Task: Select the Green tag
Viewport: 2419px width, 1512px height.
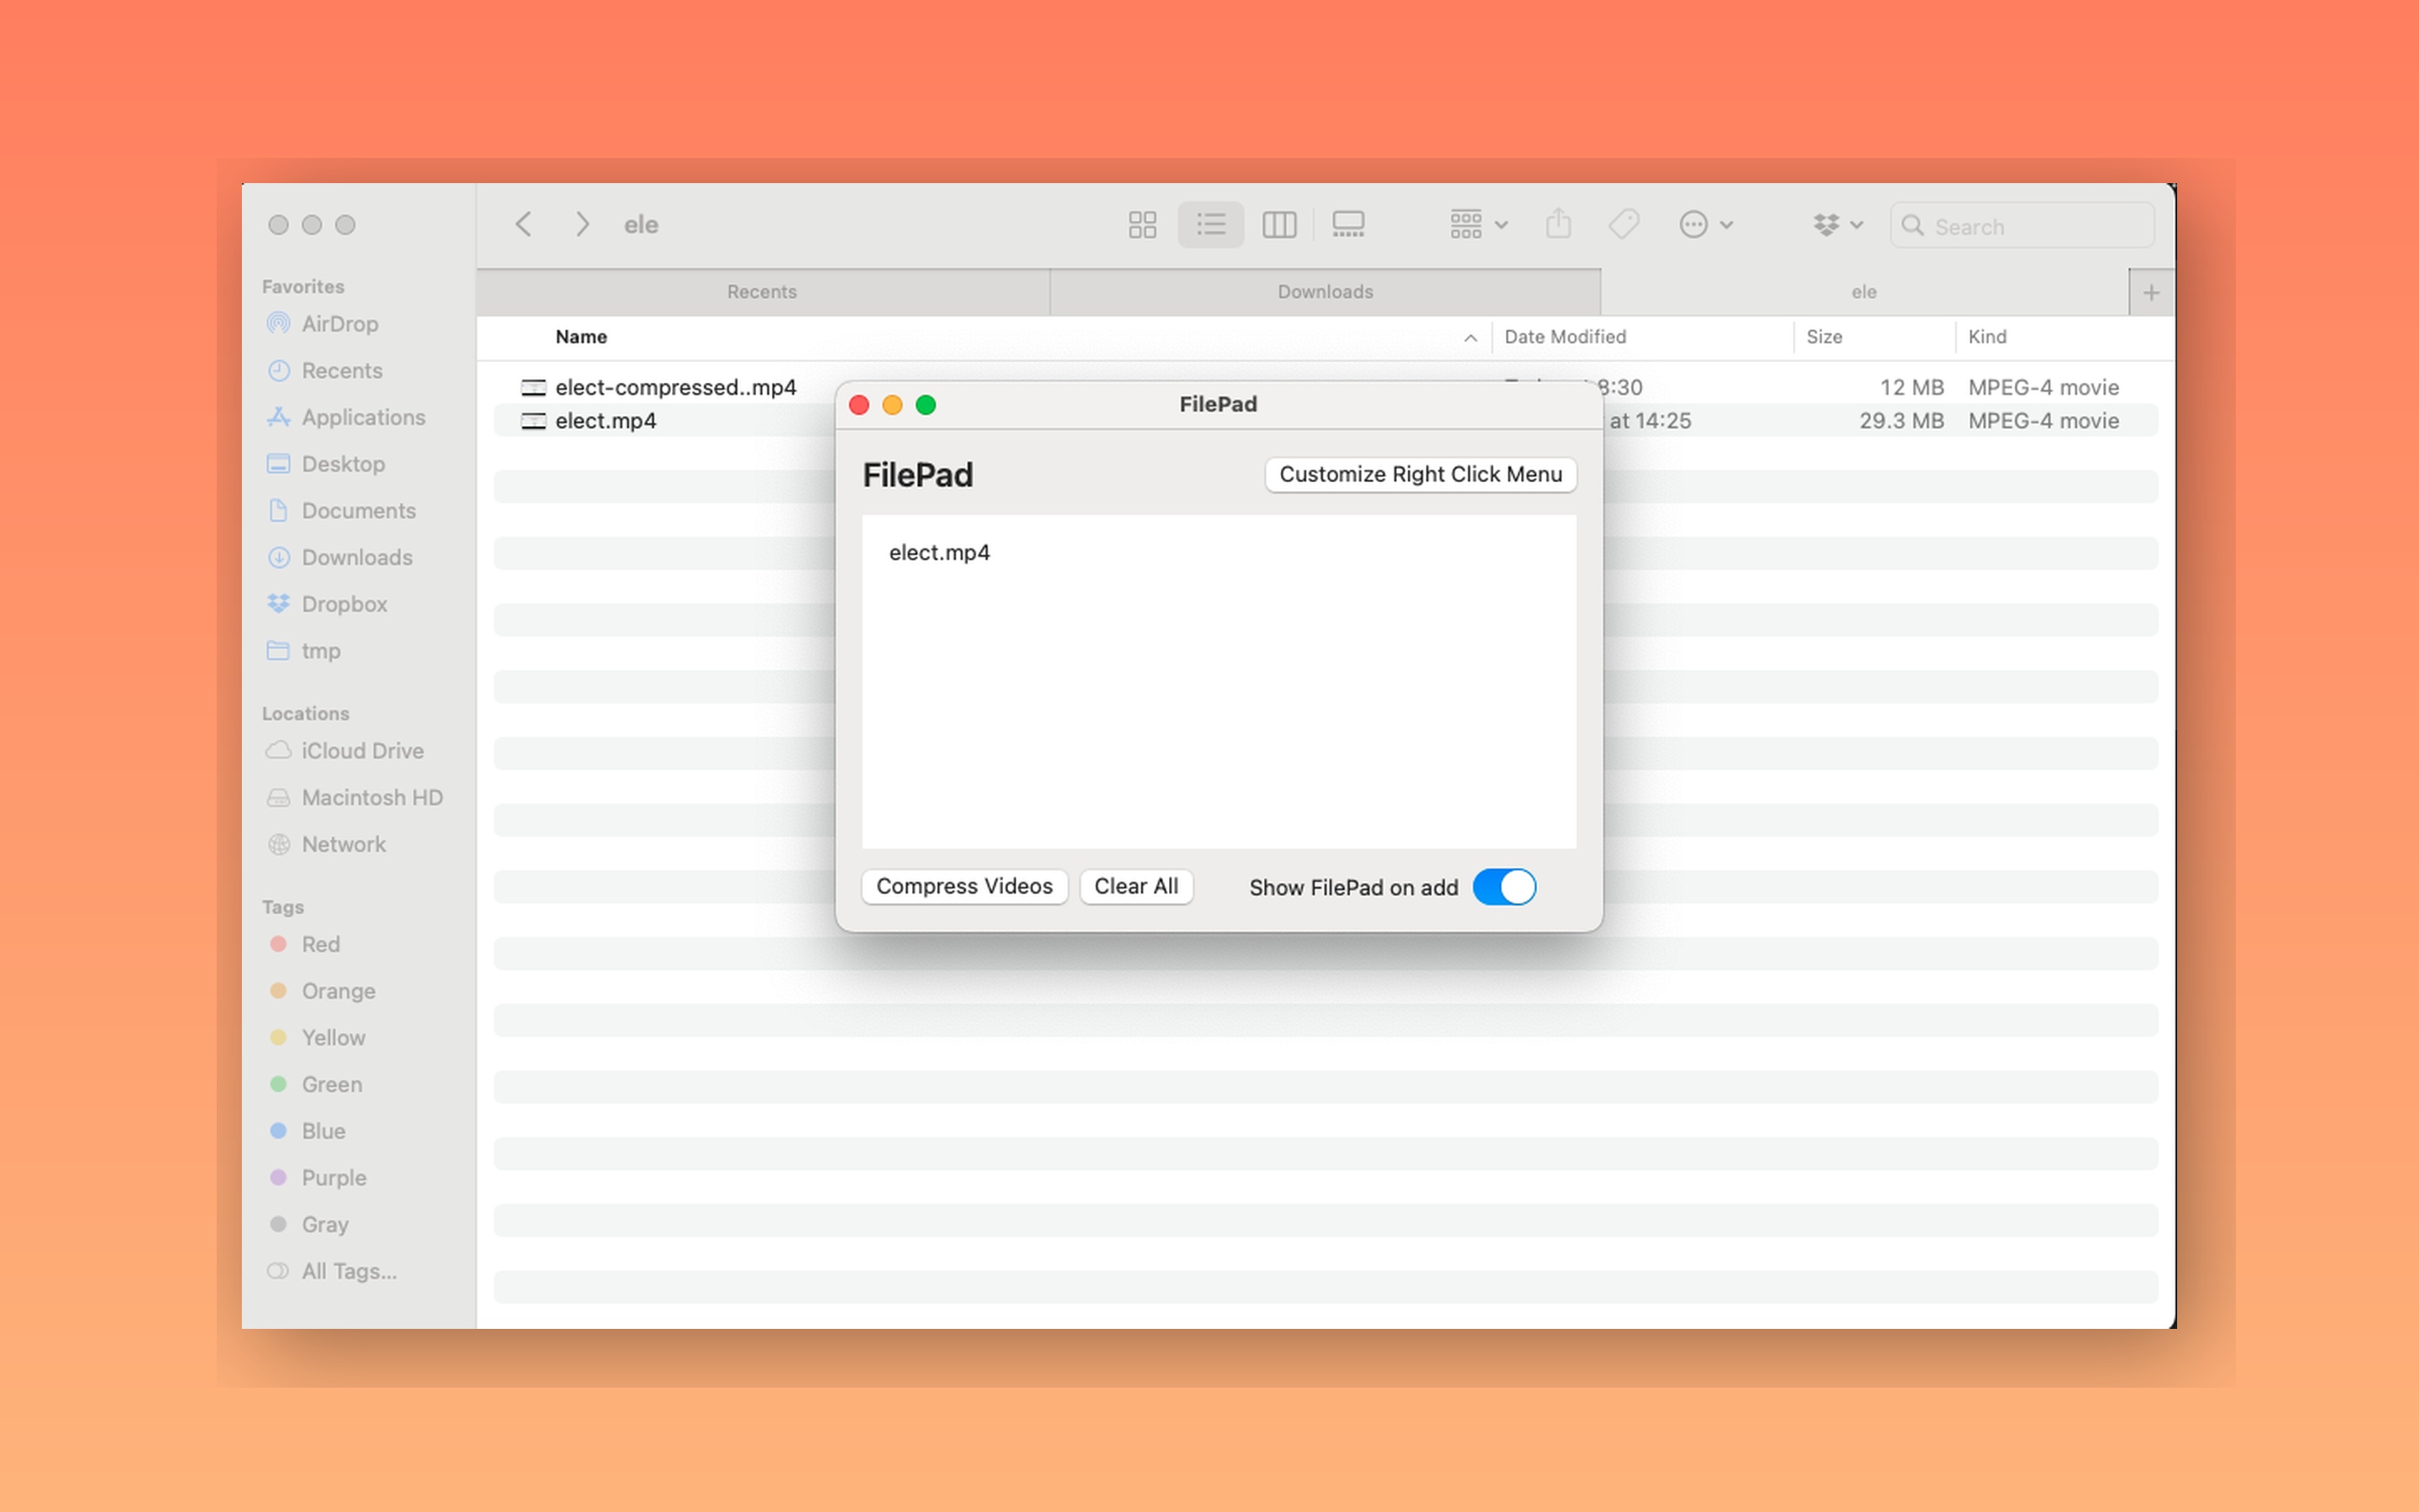Action: click(330, 1084)
